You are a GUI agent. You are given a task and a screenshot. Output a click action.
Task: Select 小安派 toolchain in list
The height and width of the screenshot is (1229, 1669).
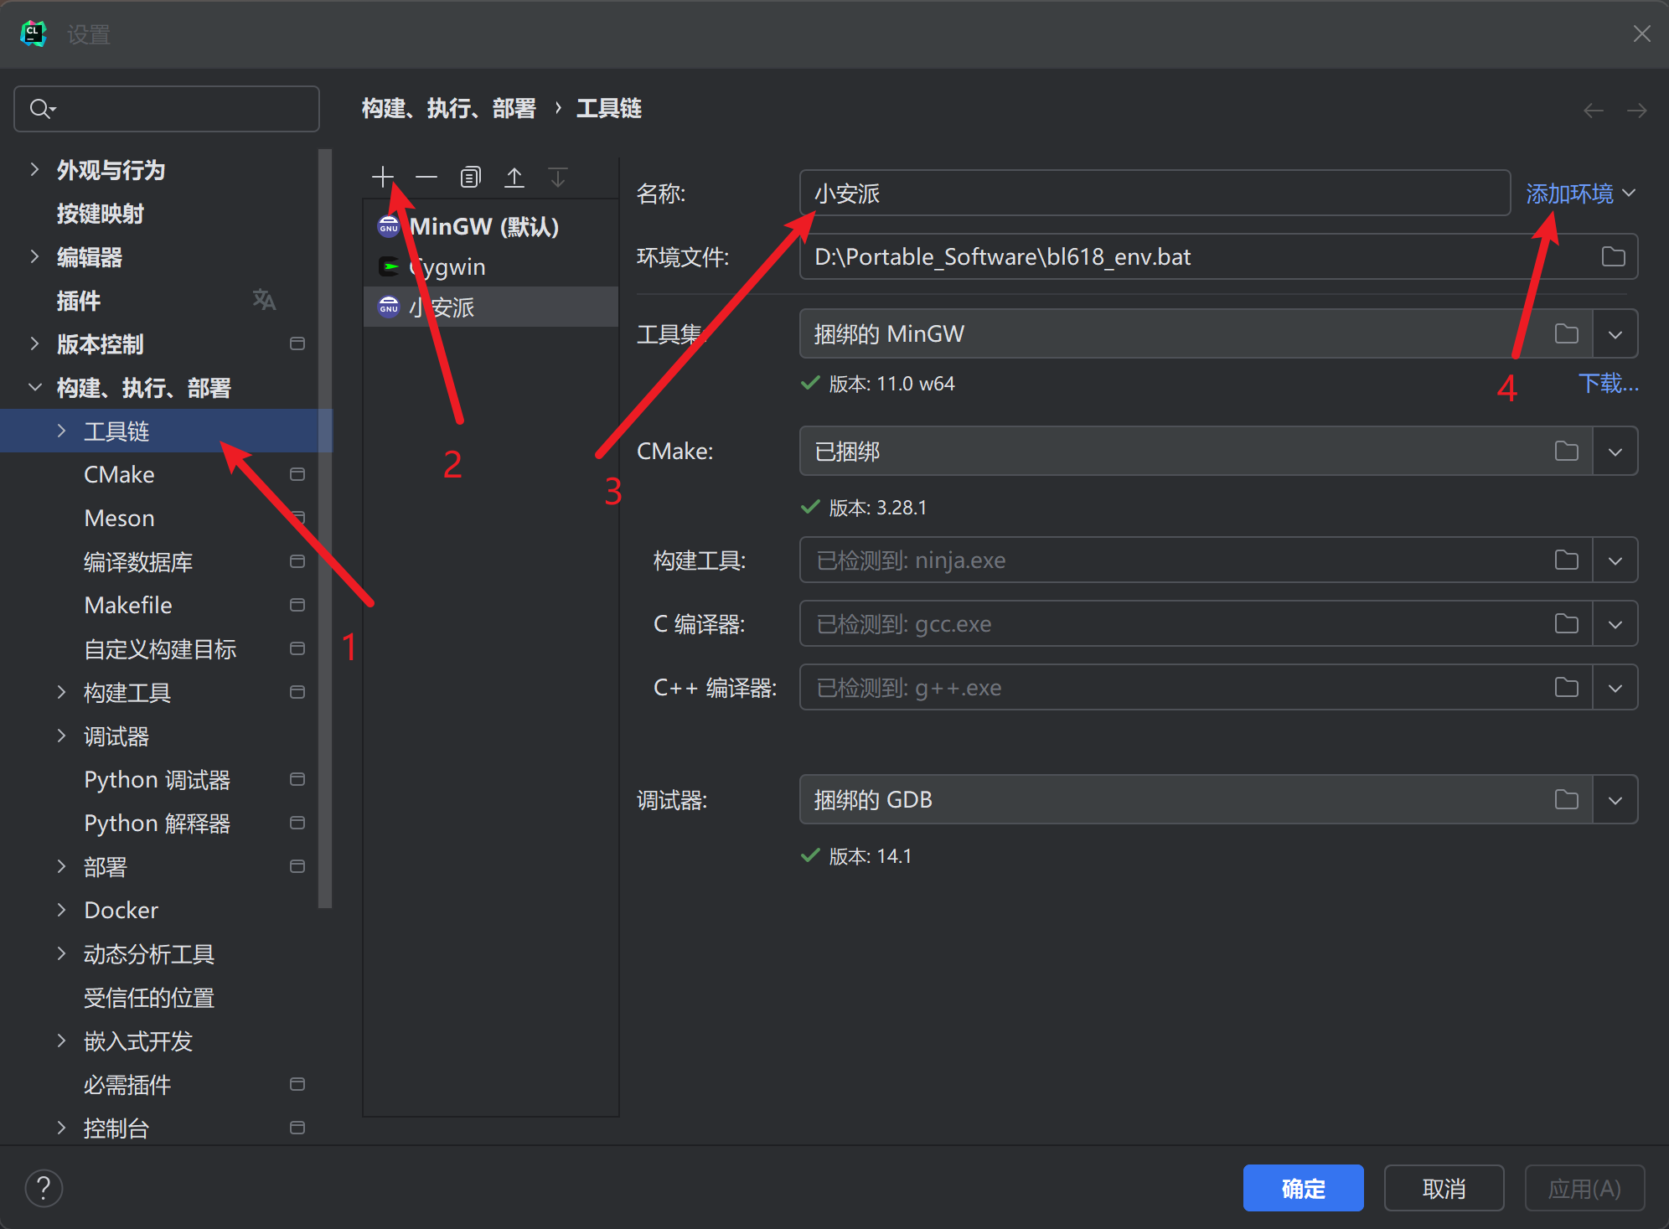click(x=491, y=307)
